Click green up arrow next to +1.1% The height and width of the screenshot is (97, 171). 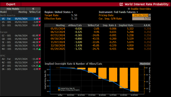click(39, 49)
